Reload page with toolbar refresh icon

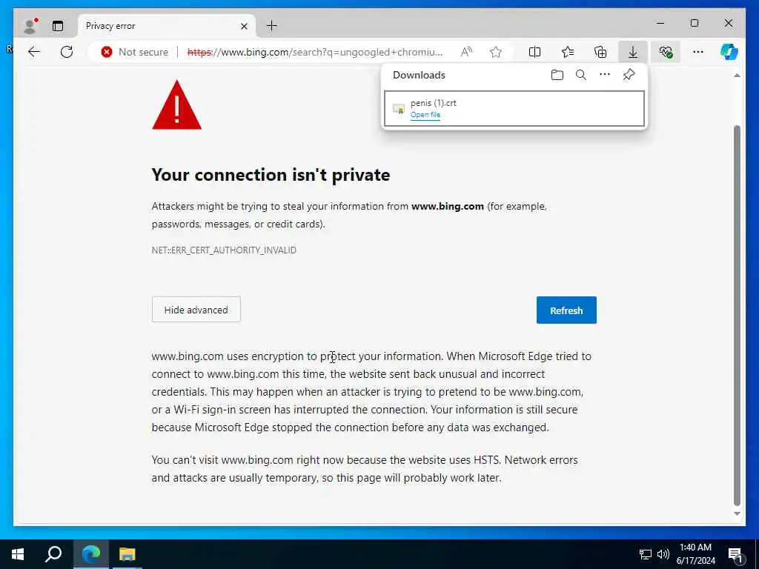click(x=67, y=52)
